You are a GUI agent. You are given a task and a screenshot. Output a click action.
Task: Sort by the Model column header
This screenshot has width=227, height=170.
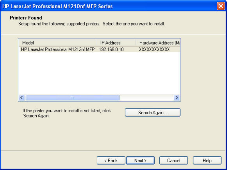(58, 43)
